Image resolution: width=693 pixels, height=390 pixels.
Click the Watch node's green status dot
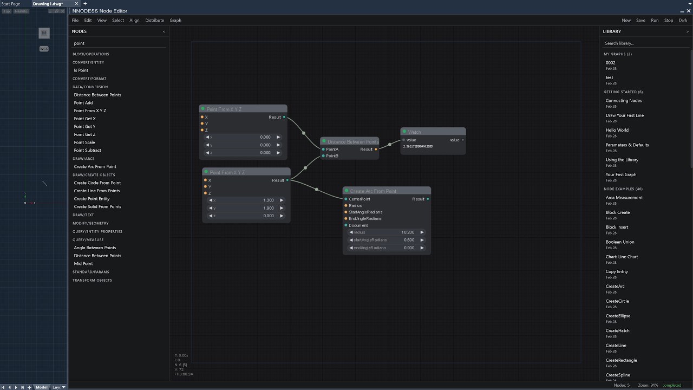pyautogui.click(x=404, y=132)
